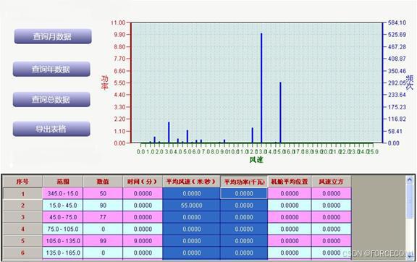Click the chart bar at wind speed 5.0
The height and width of the screenshot is (262, 417).
188,137
